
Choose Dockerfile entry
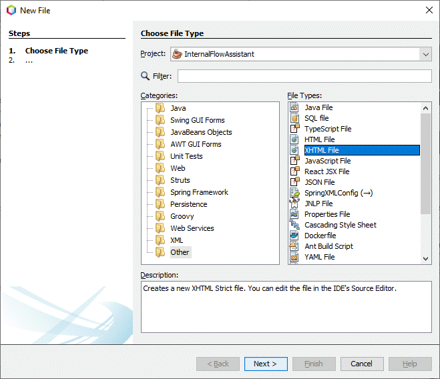pos(320,236)
